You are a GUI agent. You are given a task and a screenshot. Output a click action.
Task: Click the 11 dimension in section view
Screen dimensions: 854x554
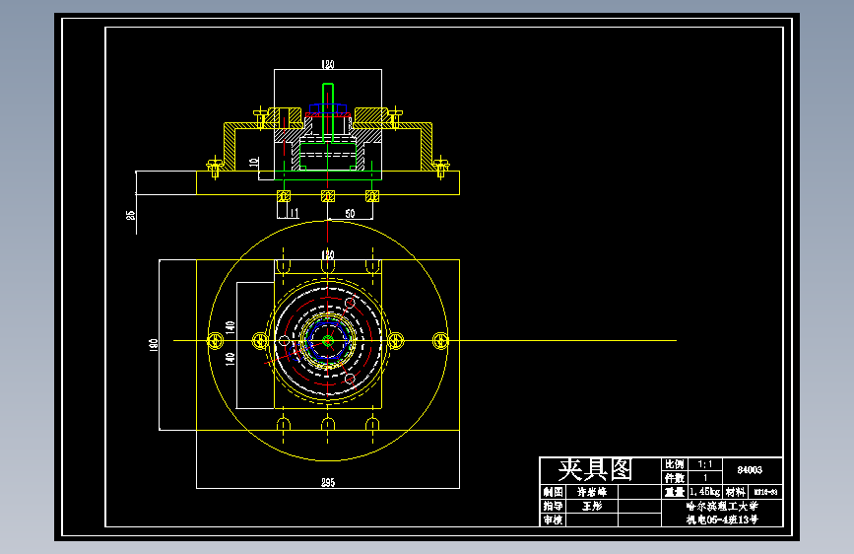coord(295,213)
